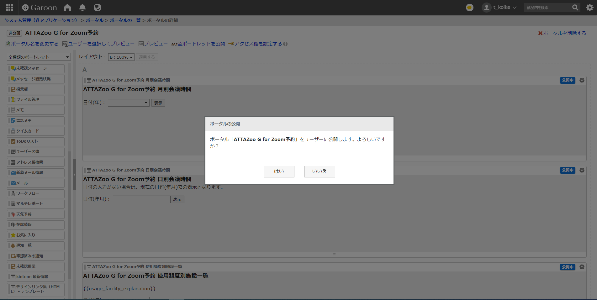Screen dimensions: 597x300
Task: Click the globe icon in the header
Action: [x=98, y=8]
